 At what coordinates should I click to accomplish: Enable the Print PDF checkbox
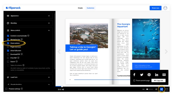point(8,58)
